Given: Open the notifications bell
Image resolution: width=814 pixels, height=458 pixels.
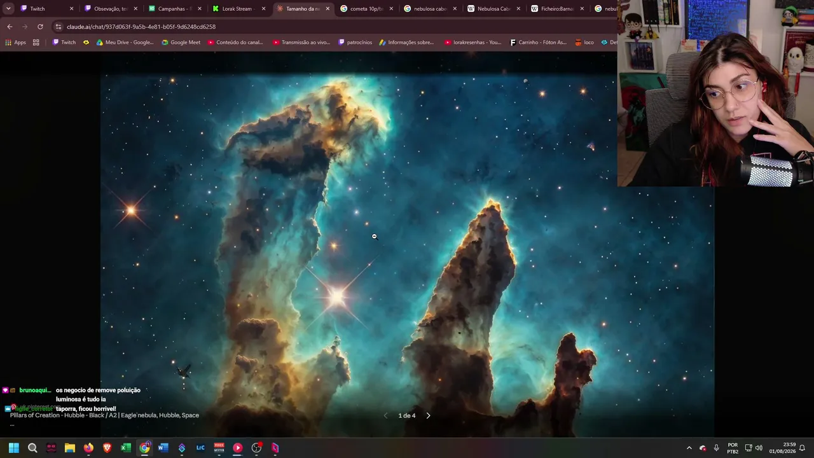Looking at the screenshot, I should coord(803,448).
